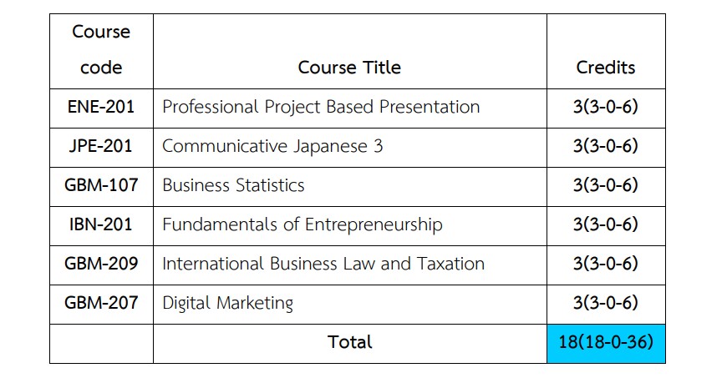Click the Credits column header
This screenshot has width=722, height=378.
[x=606, y=68]
